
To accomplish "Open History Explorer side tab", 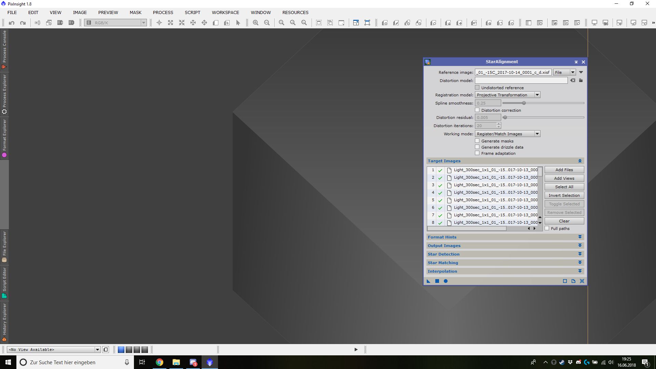I will pos(4,322).
